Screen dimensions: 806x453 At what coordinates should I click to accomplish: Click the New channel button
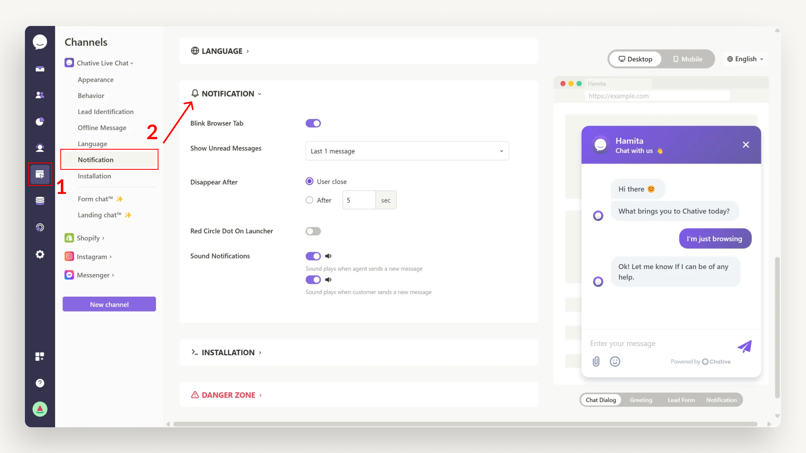click(x=109, y=304)
